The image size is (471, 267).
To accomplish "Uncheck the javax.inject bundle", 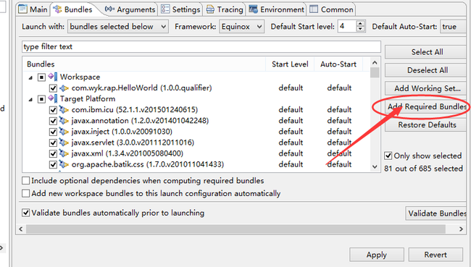I will (53, 132).
